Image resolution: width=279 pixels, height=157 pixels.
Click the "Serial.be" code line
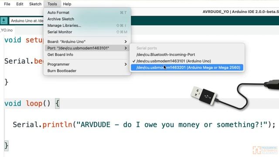[24, 61]
